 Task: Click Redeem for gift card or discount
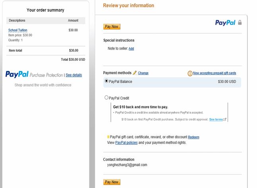tap(193, 137)
